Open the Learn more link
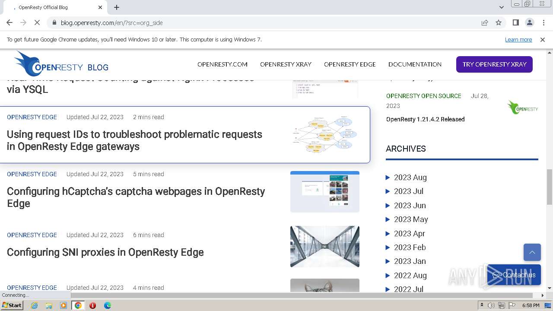Screen dimensions: 553x311 pos(518,39)
